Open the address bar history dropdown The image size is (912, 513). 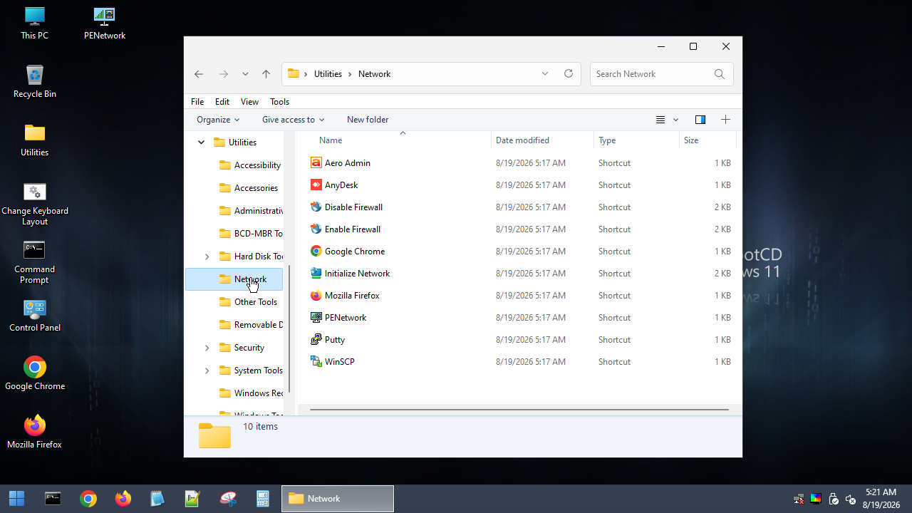545,73
